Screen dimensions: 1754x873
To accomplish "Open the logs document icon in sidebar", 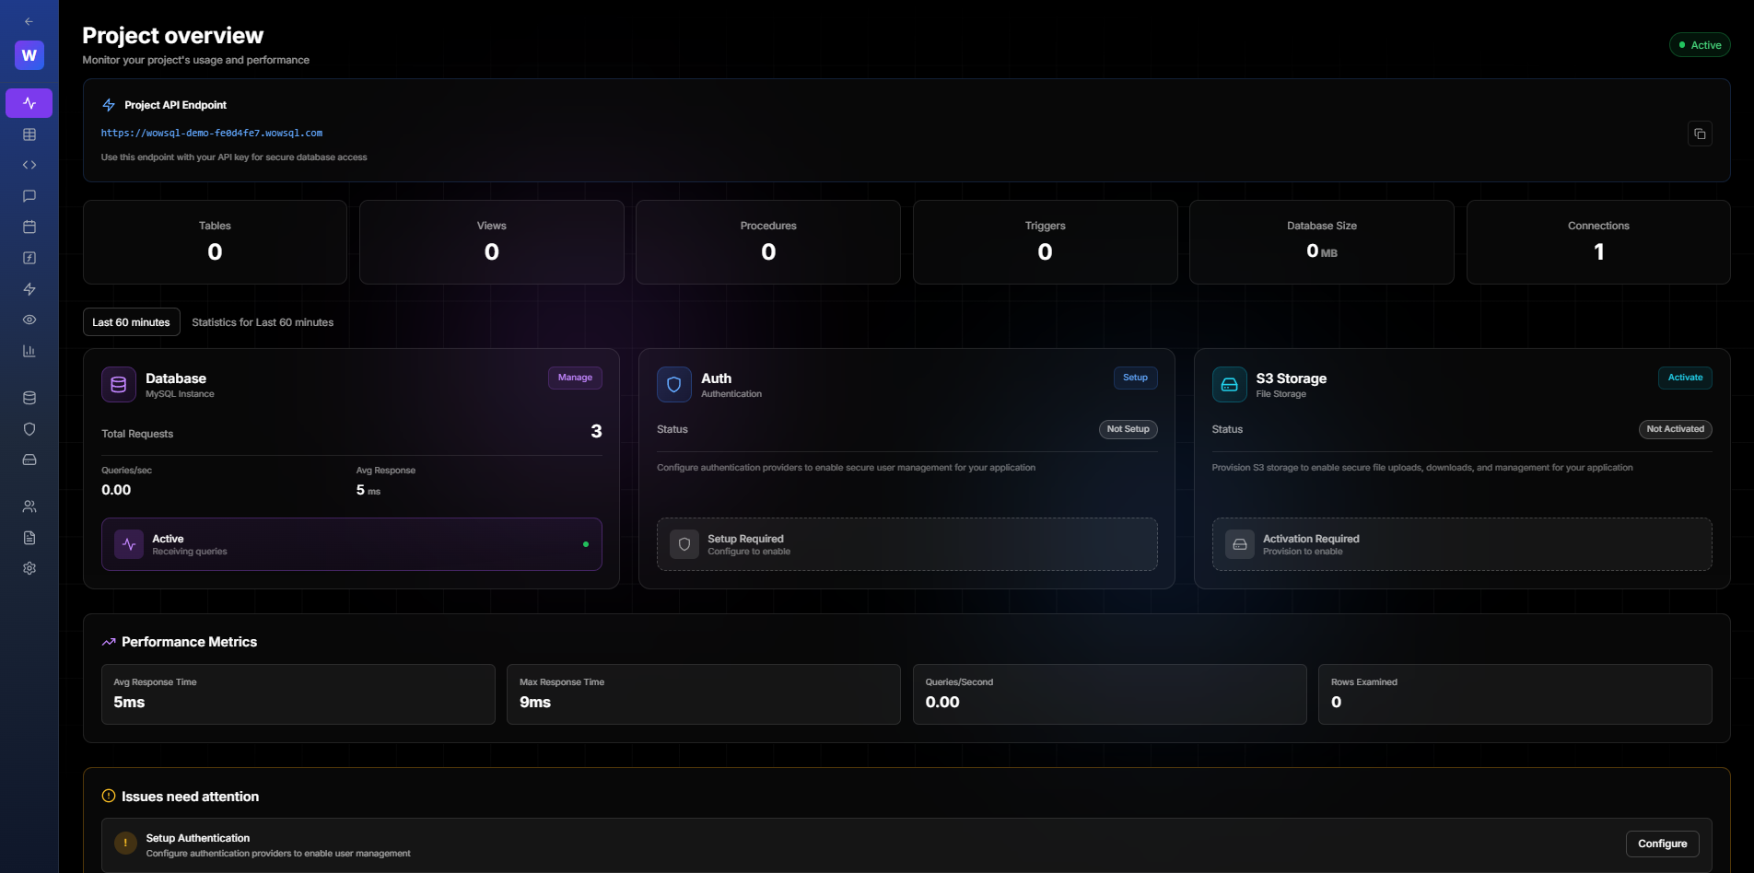I will pyautogui.click(x=29, y=537).
